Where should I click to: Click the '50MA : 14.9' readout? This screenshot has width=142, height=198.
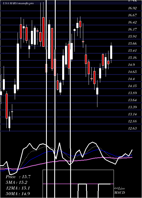18,193
